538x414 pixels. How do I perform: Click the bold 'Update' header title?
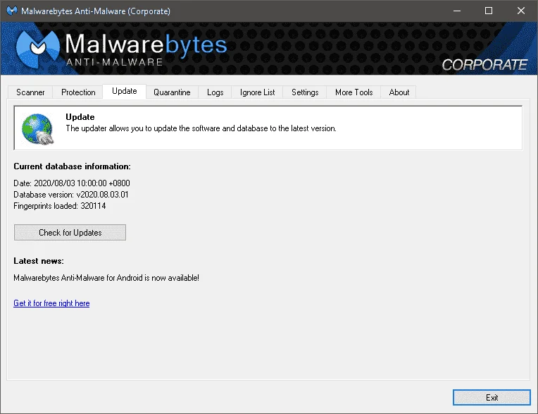click(80, 117)
